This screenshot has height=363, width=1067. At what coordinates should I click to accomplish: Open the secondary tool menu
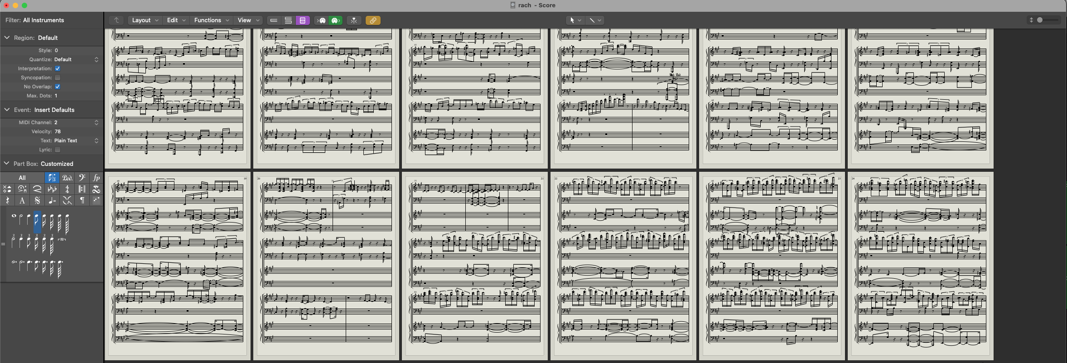click(x=595, y=20)
